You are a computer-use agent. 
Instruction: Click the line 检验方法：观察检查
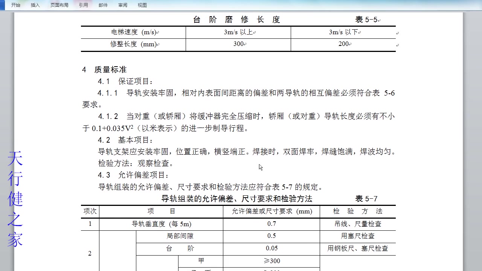(136, 164)
